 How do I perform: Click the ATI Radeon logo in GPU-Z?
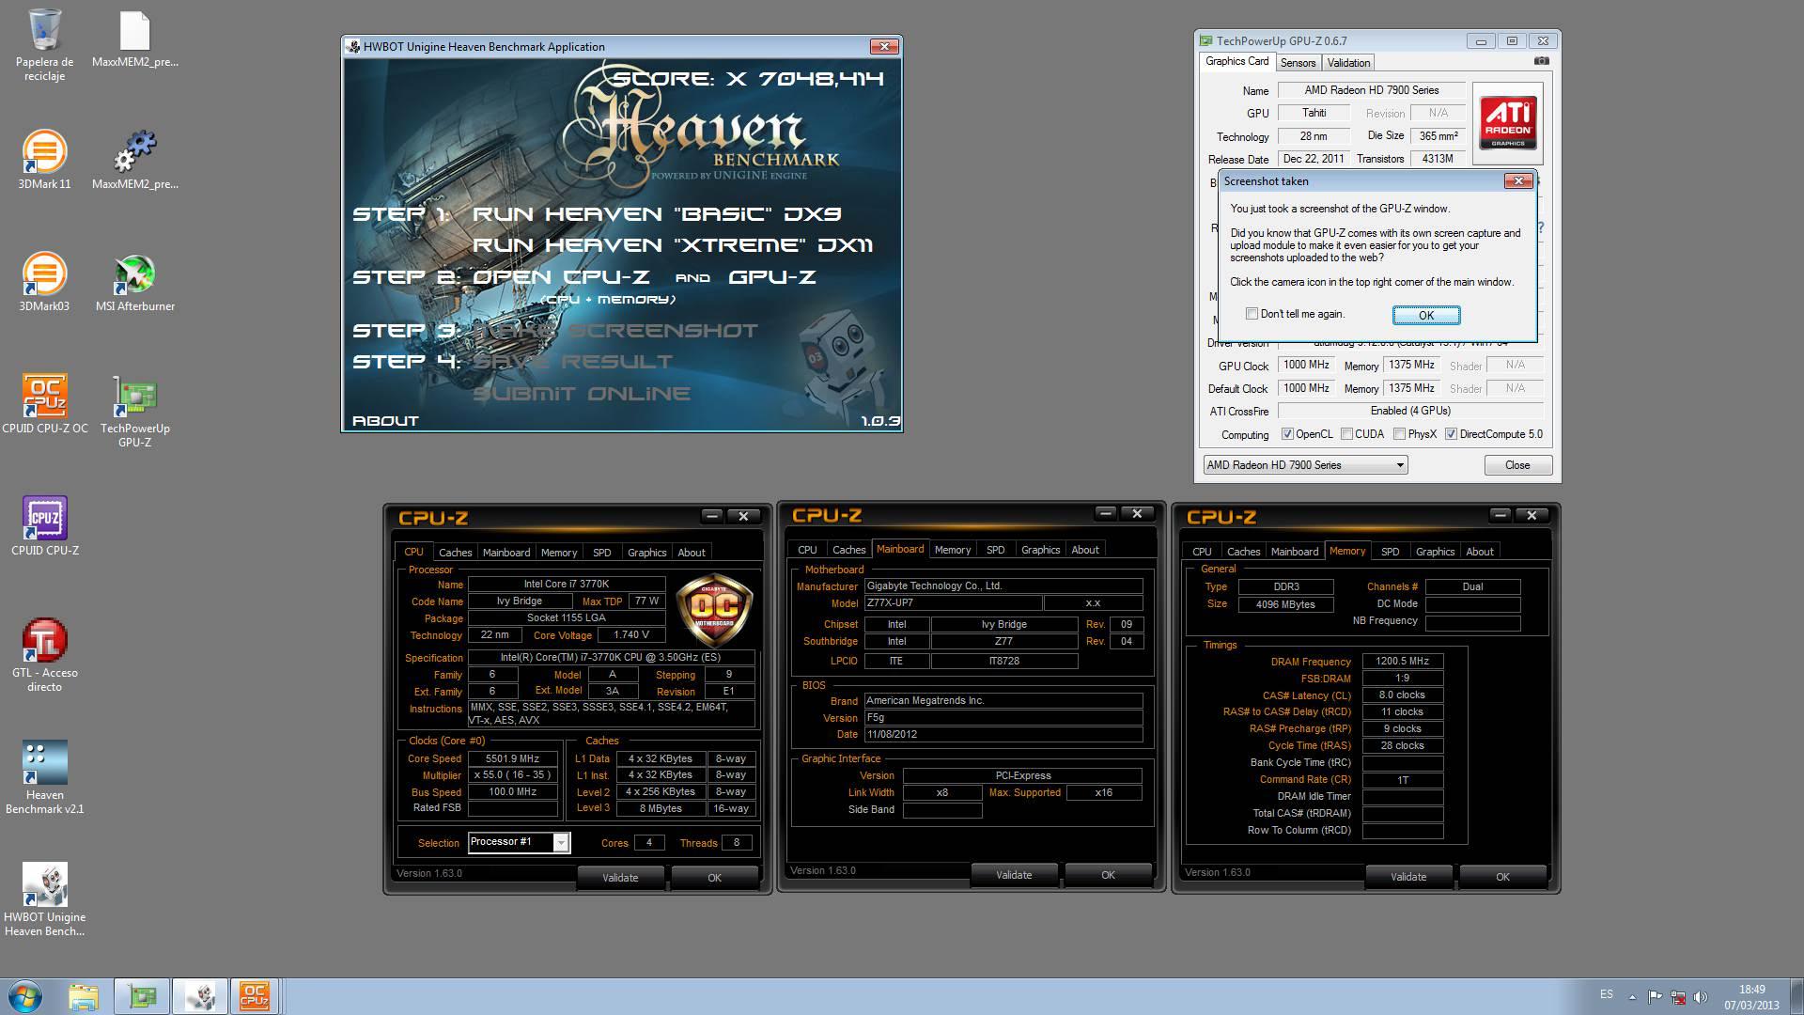[1508, 122]
